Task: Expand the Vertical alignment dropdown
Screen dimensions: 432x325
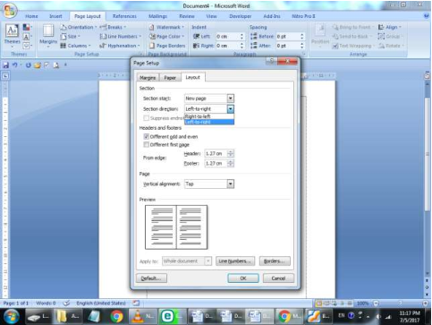Action: point(231,184)
